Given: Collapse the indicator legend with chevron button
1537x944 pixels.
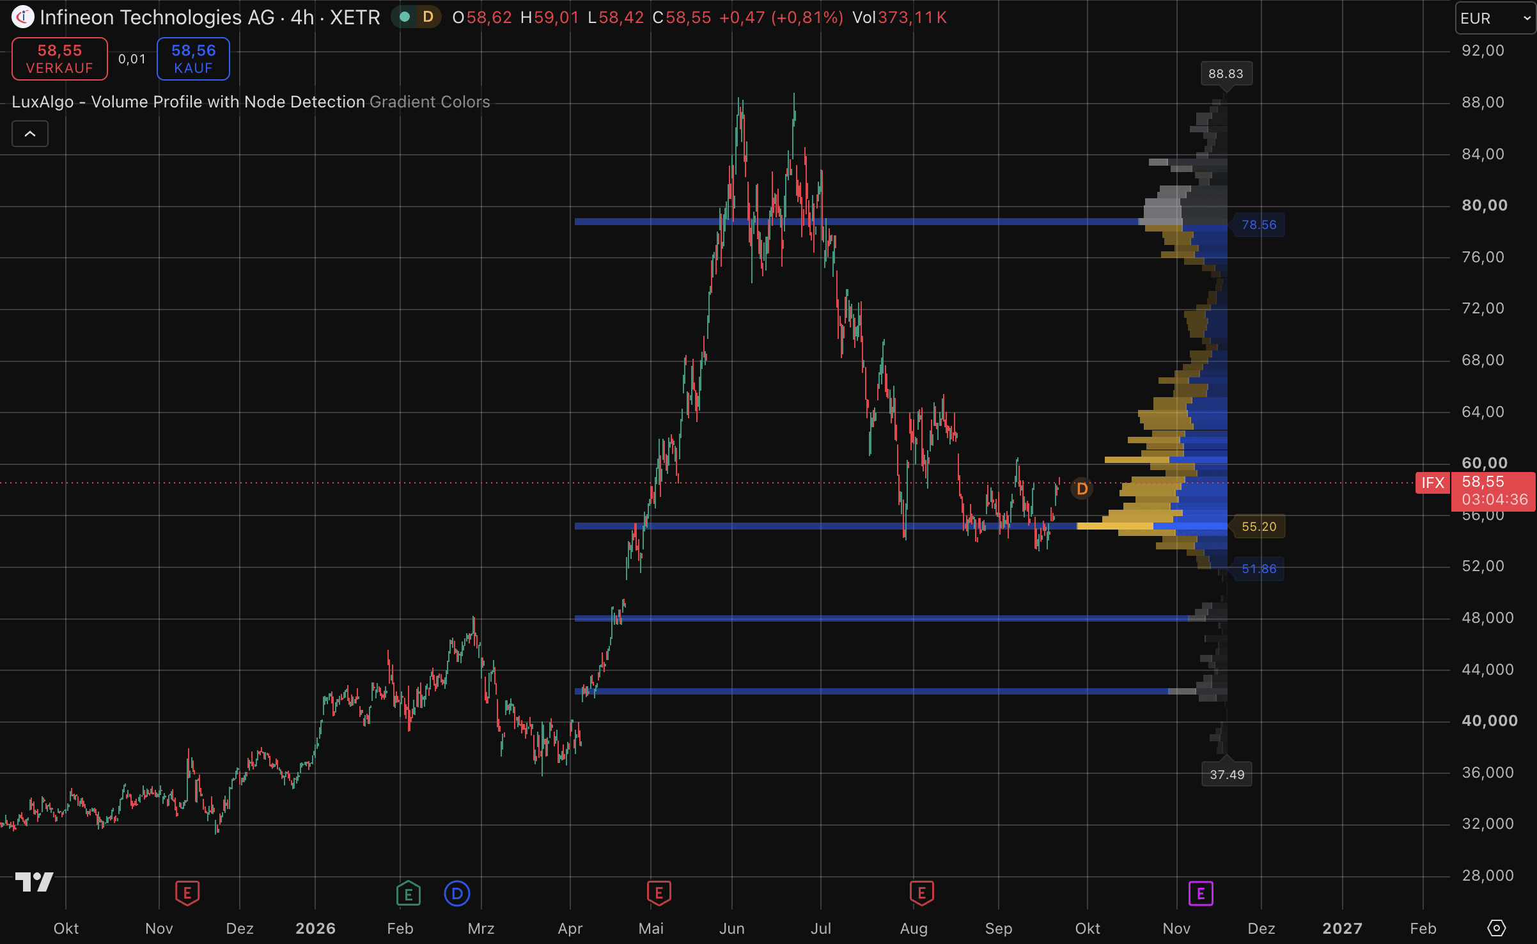Looking at the screenshot, I should tap(30, 134).
